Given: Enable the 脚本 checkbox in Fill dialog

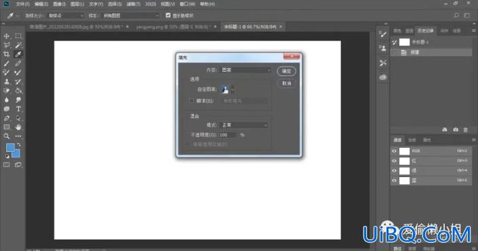Looking at the screenshot, I should tap(191, 100).
